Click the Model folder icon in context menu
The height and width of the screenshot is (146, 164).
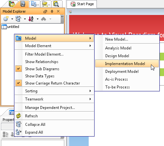[x=19, y=38]
